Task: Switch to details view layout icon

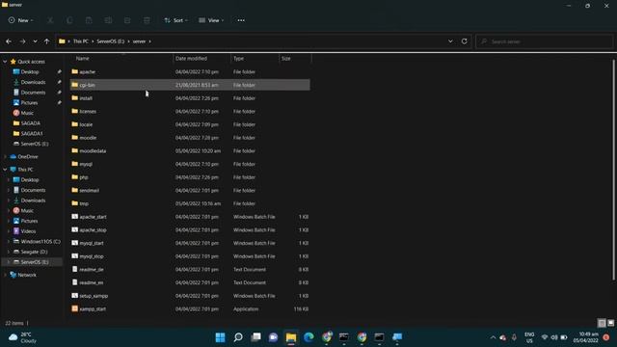Action: pos(602,324)
